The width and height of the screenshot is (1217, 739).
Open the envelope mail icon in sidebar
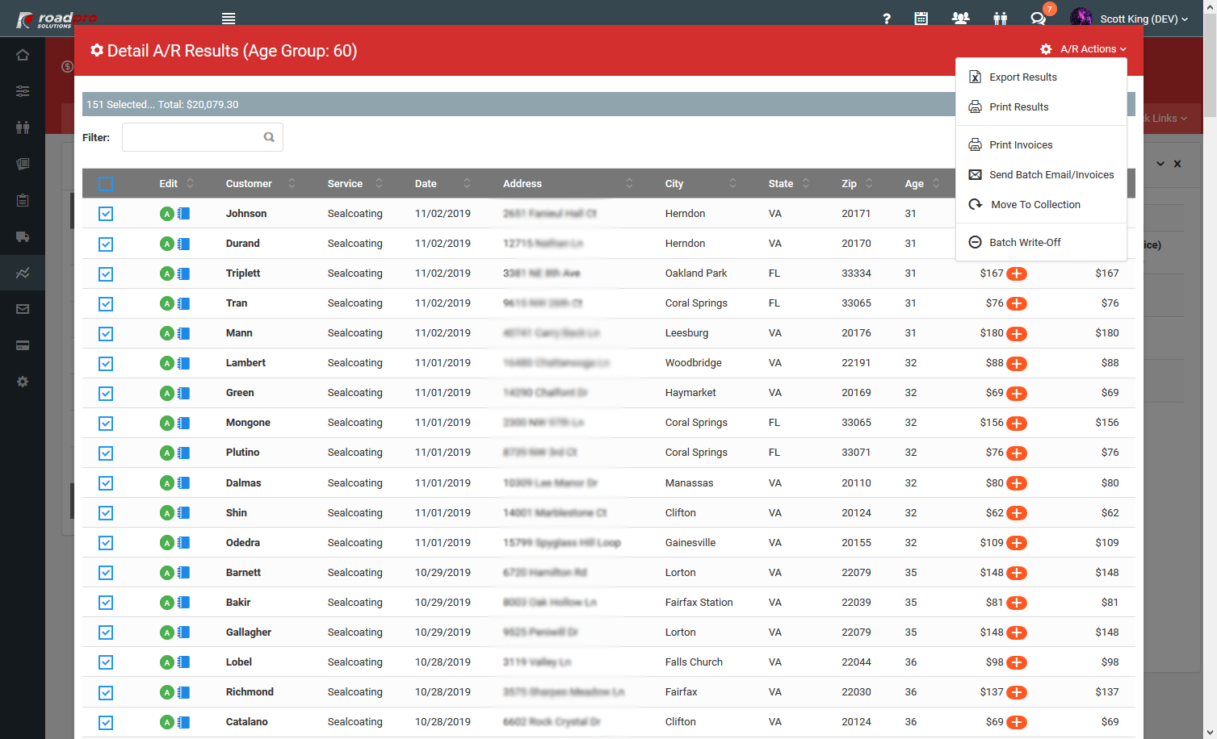click(23, 309)
